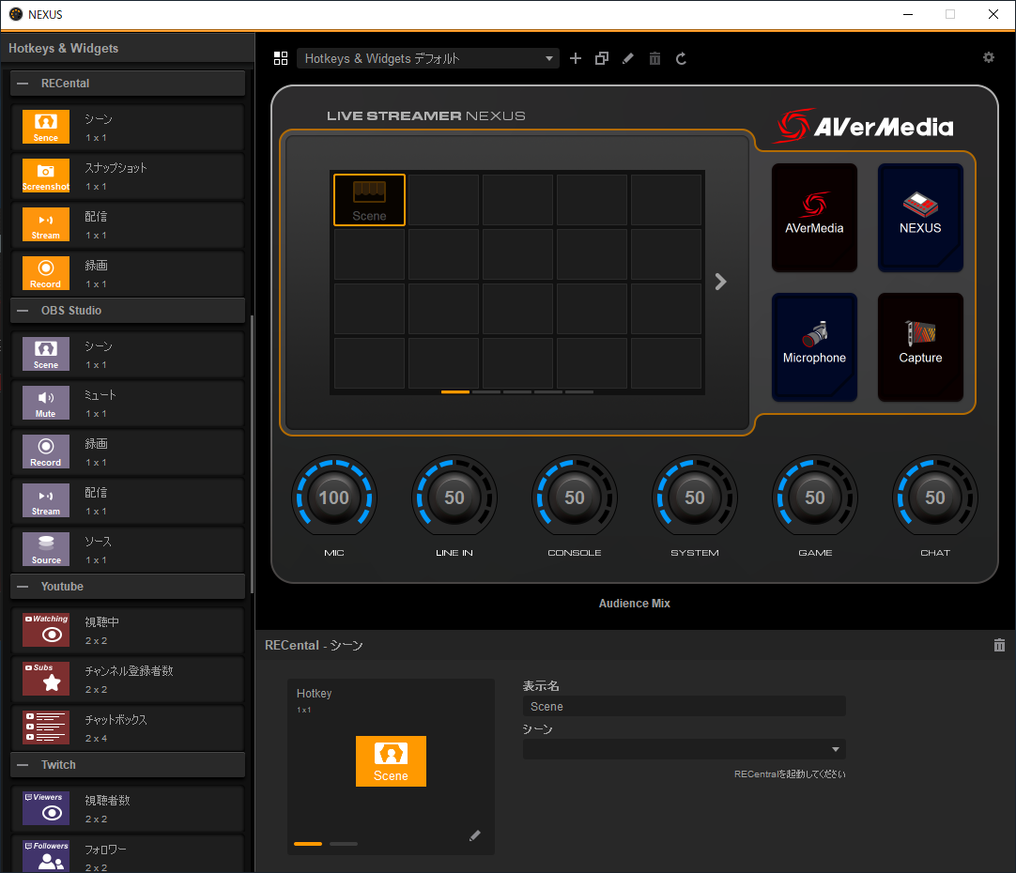Adjust the LINE IN volume knob

tap(454, 497)
